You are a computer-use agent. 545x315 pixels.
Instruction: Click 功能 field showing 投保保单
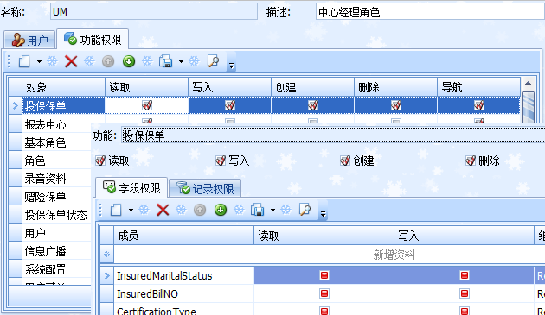(333, 135)
